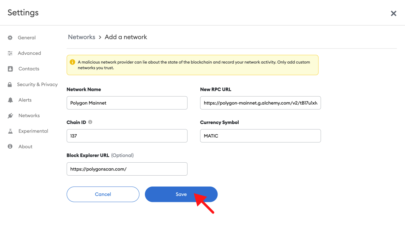Click the Chain ID info tooltip icon
Screen dimensions: 405x247
click(90, 122)
